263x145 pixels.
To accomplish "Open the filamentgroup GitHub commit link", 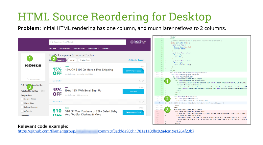I will (x=106, y=131).
